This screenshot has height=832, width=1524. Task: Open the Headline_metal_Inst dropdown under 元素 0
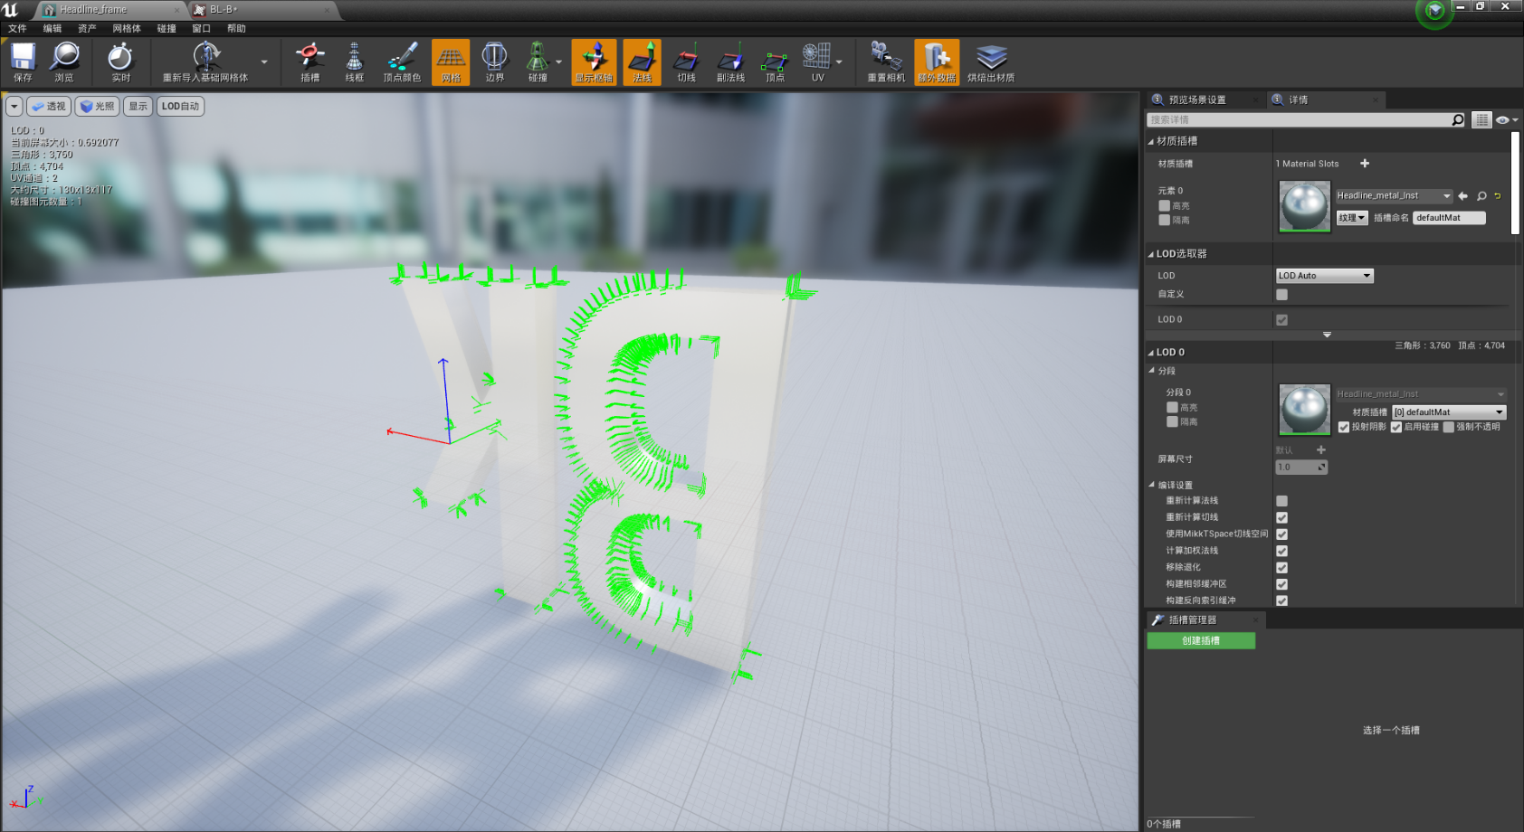pyautogui.click(x=1394, y=195)
